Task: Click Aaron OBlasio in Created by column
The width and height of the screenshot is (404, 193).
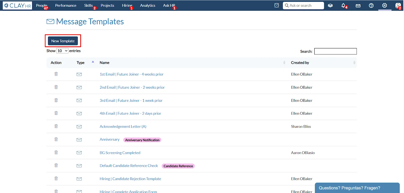Action: click(x=303, y=153)
